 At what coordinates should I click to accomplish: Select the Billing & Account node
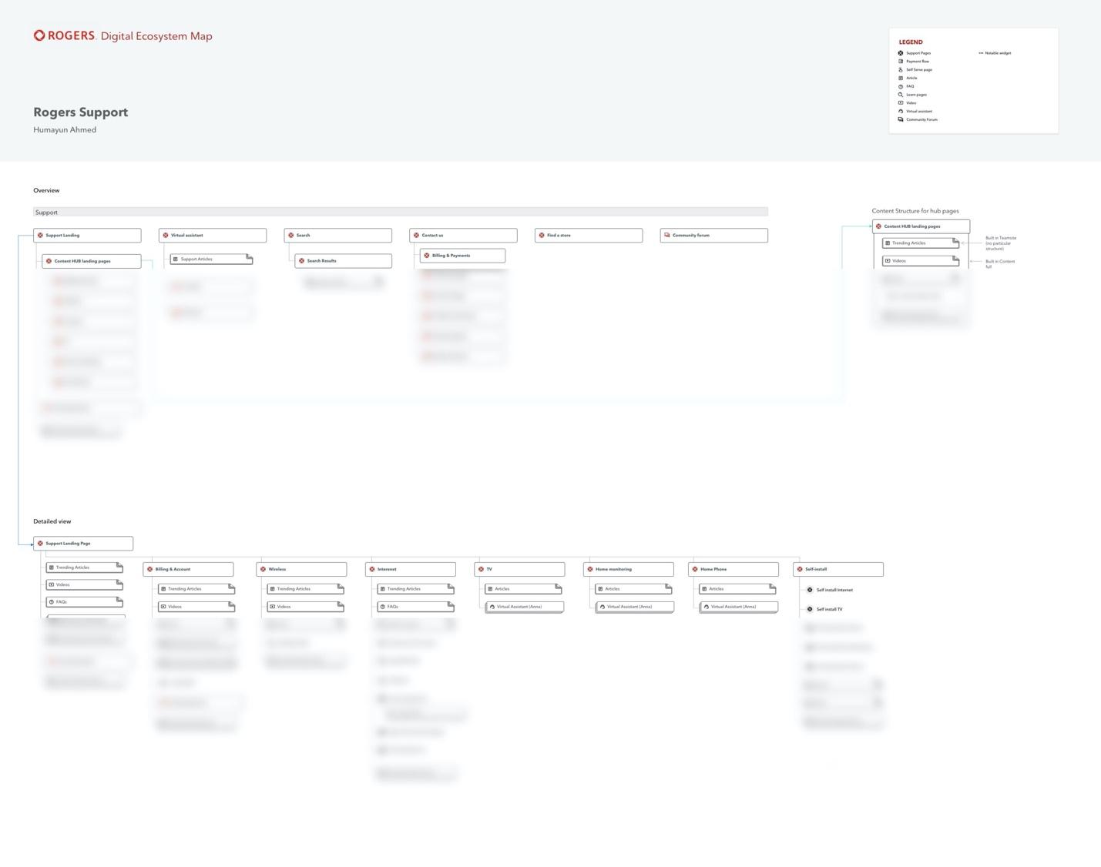click(x=188, y=569)
